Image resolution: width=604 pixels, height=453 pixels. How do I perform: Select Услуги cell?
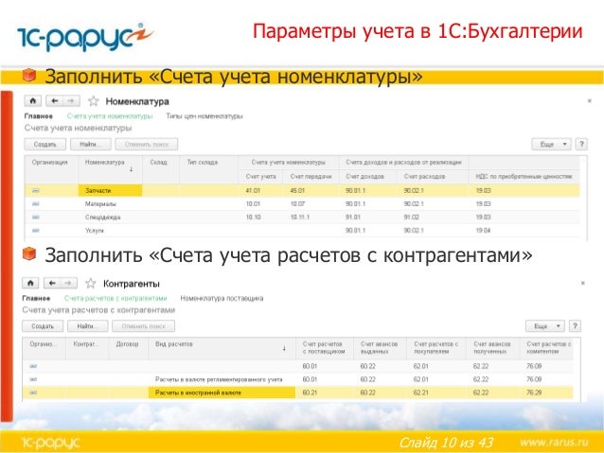[x=110, y=230]
